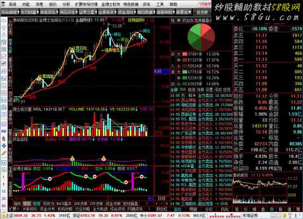Select the 资金决策 indicator tab

point(113,204)
